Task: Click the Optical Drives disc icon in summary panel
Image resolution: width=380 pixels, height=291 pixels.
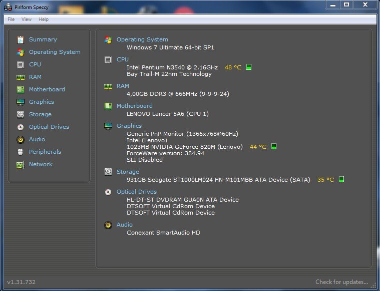Action: pyautogui.click(x=108, y=192)
